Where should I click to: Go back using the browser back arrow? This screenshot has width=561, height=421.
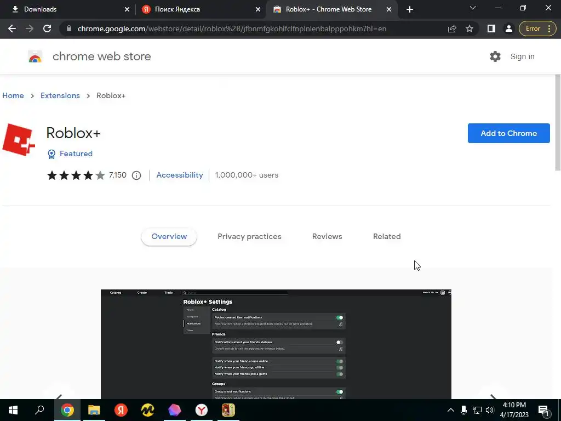[12, 29]
